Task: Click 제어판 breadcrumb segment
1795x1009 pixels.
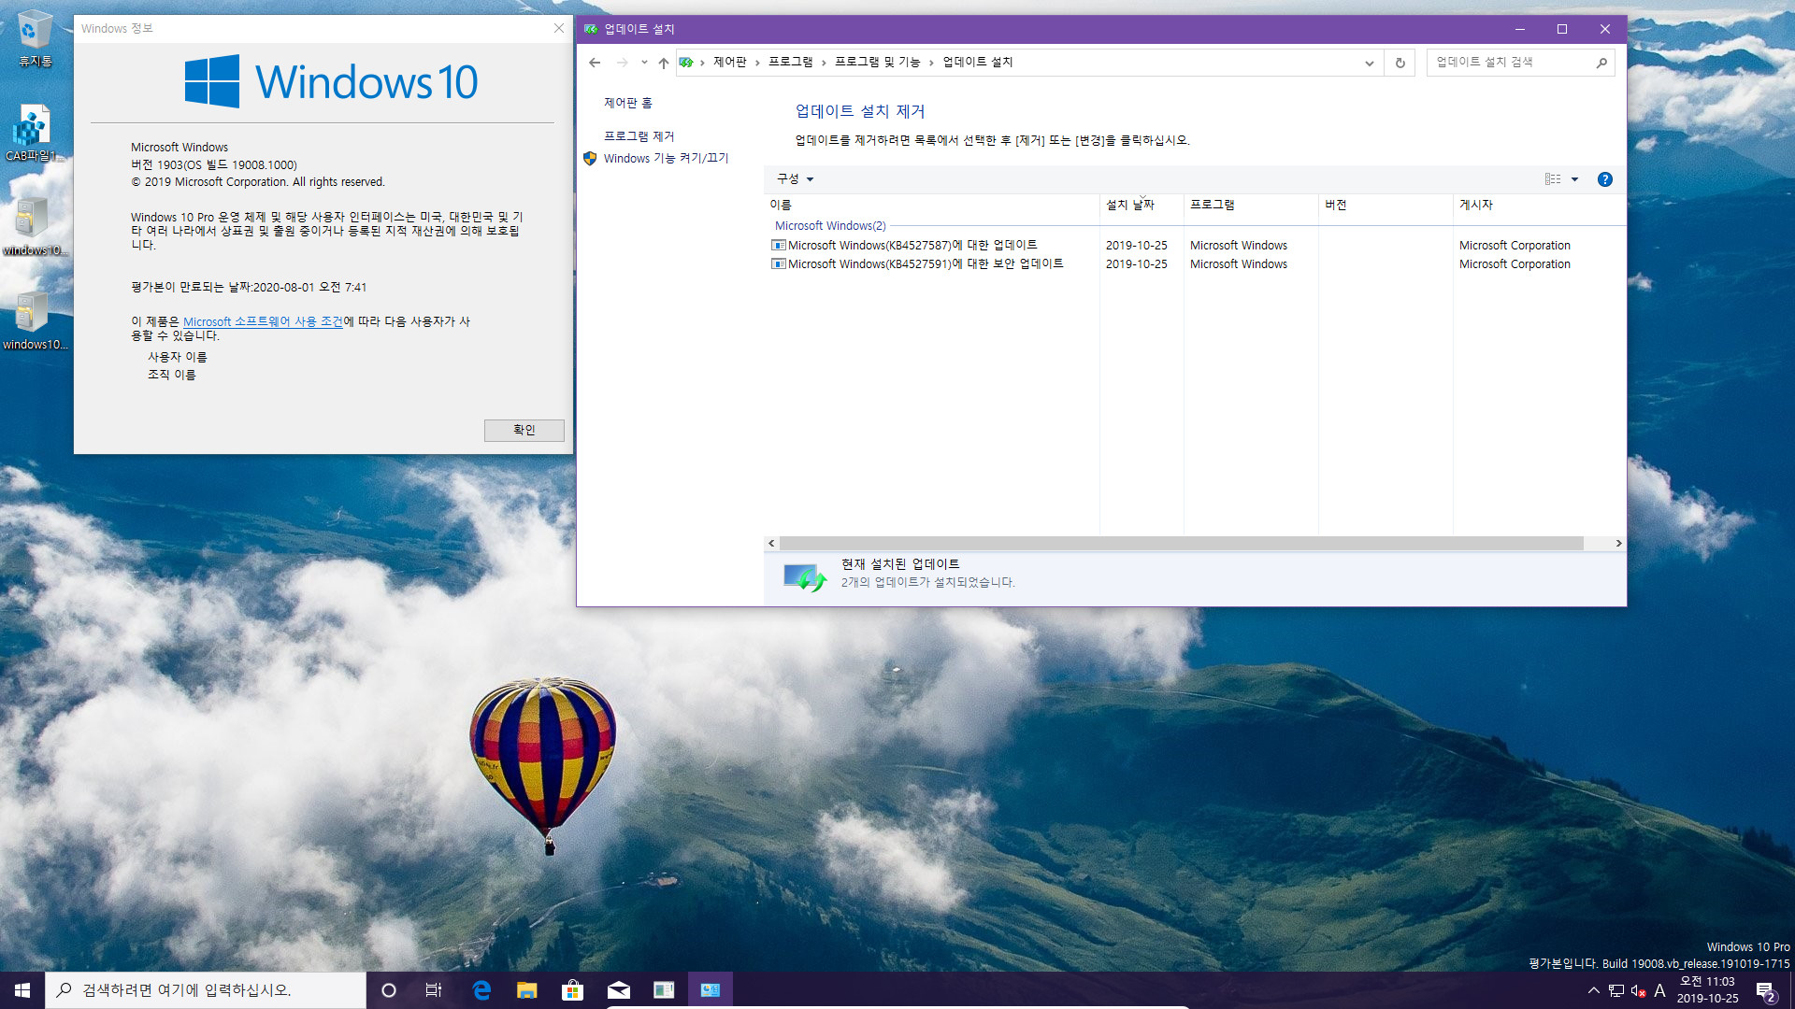Action: pos(729,63)
